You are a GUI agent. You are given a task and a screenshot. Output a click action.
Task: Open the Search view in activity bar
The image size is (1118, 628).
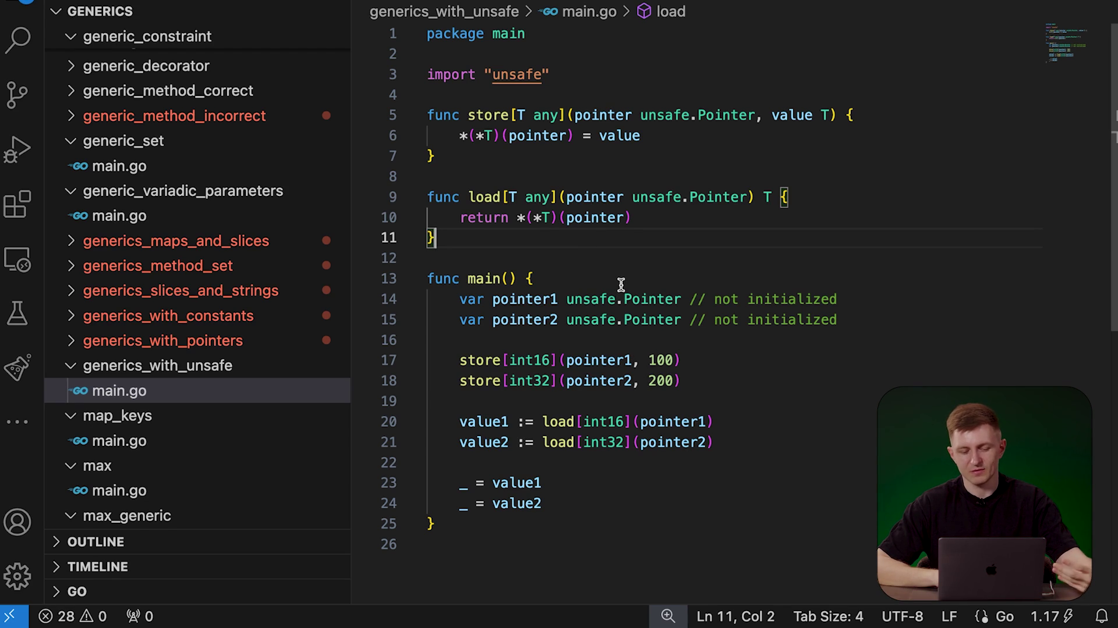[x=17, y=41]
